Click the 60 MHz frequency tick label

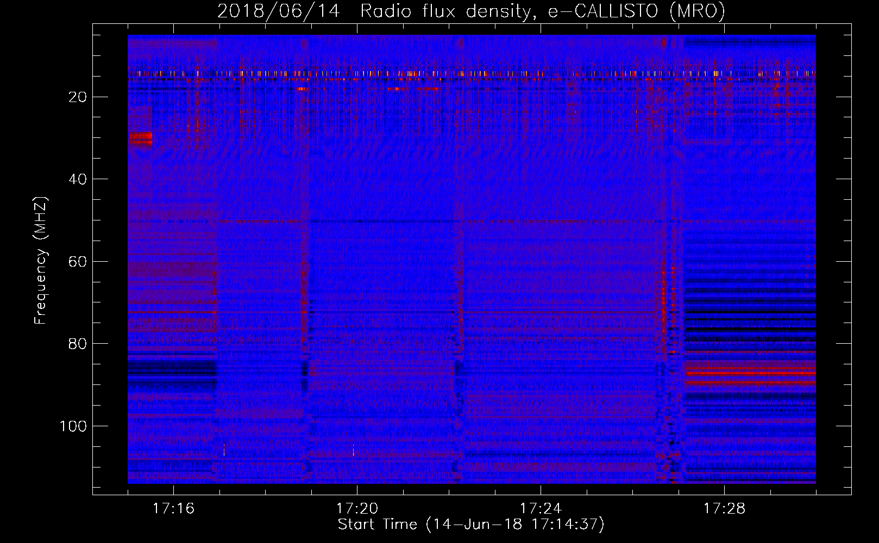[x=78, y=262]
